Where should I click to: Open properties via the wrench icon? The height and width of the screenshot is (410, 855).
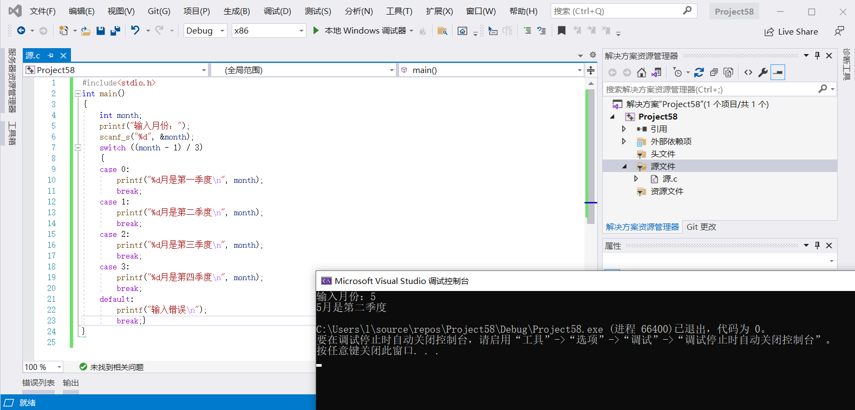(763, 72)
